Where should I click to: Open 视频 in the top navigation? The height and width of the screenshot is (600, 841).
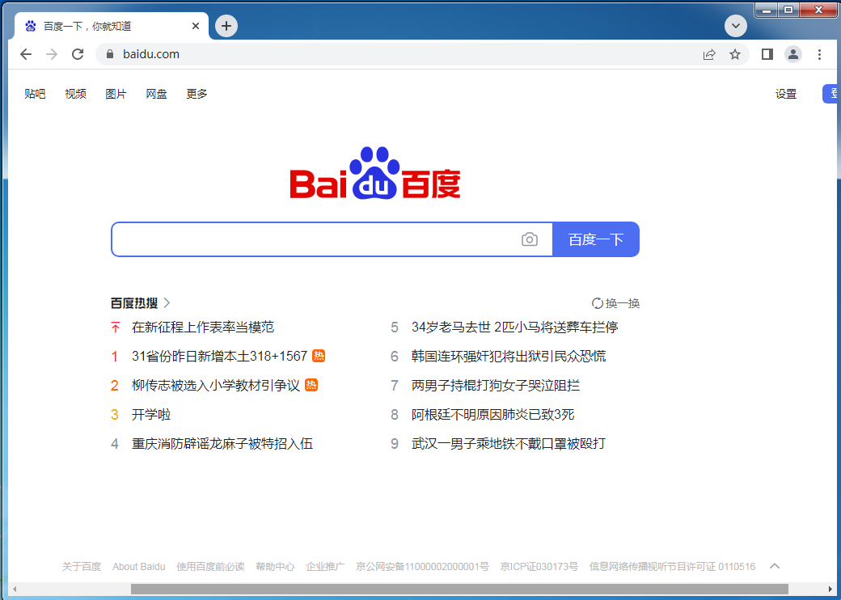[76, 94]
